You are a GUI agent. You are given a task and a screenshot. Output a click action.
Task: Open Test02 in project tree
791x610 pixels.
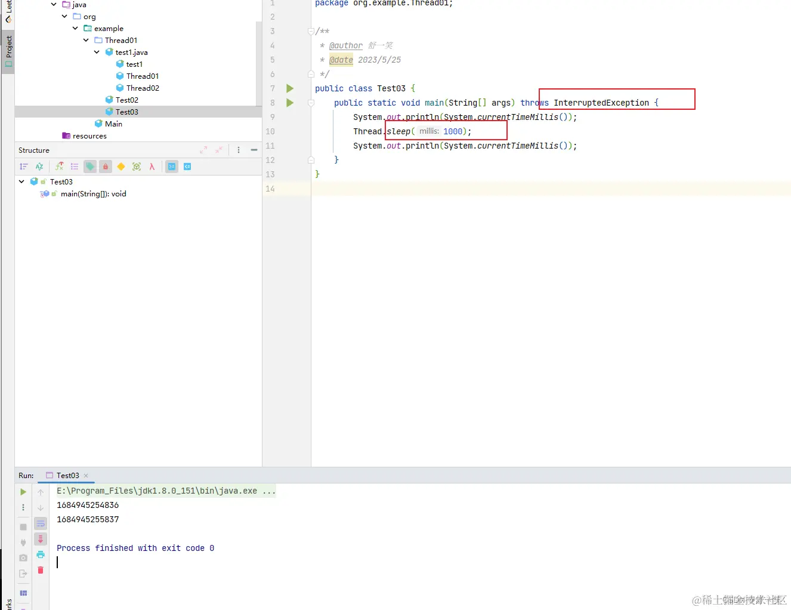pyautogui.click(x=126, y=100)
